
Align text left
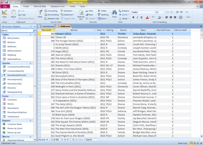tap(167, 17)
